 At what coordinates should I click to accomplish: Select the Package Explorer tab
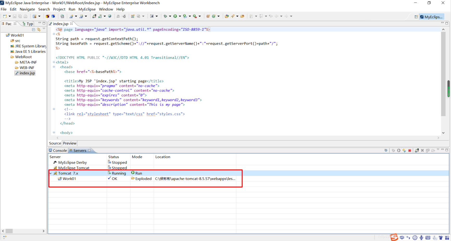pos(9,24)
